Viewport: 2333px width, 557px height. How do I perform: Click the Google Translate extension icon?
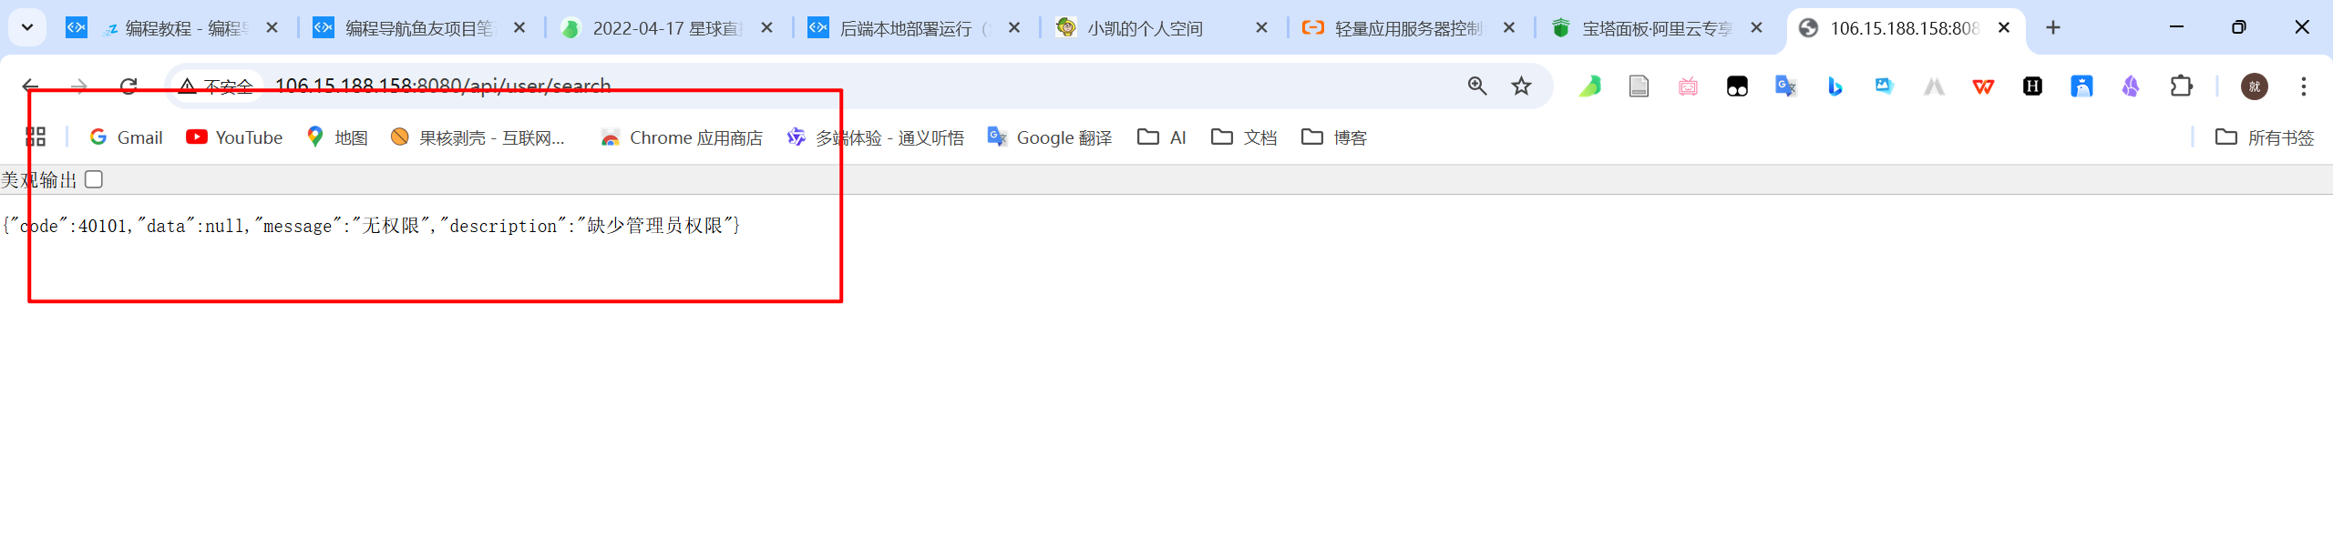tap(1785, 86)
